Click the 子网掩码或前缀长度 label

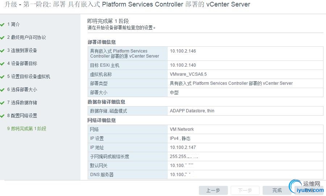[109, 157]
